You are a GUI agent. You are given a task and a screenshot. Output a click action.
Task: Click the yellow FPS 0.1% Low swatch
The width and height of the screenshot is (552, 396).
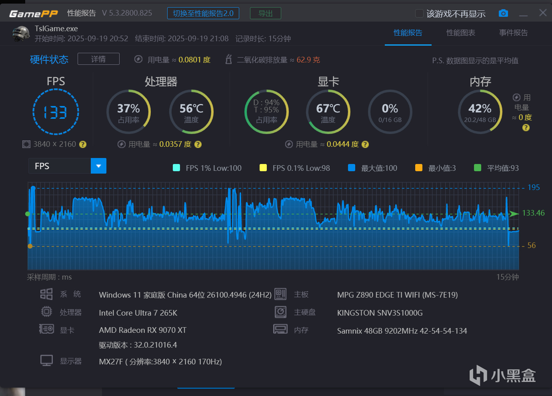263,168
